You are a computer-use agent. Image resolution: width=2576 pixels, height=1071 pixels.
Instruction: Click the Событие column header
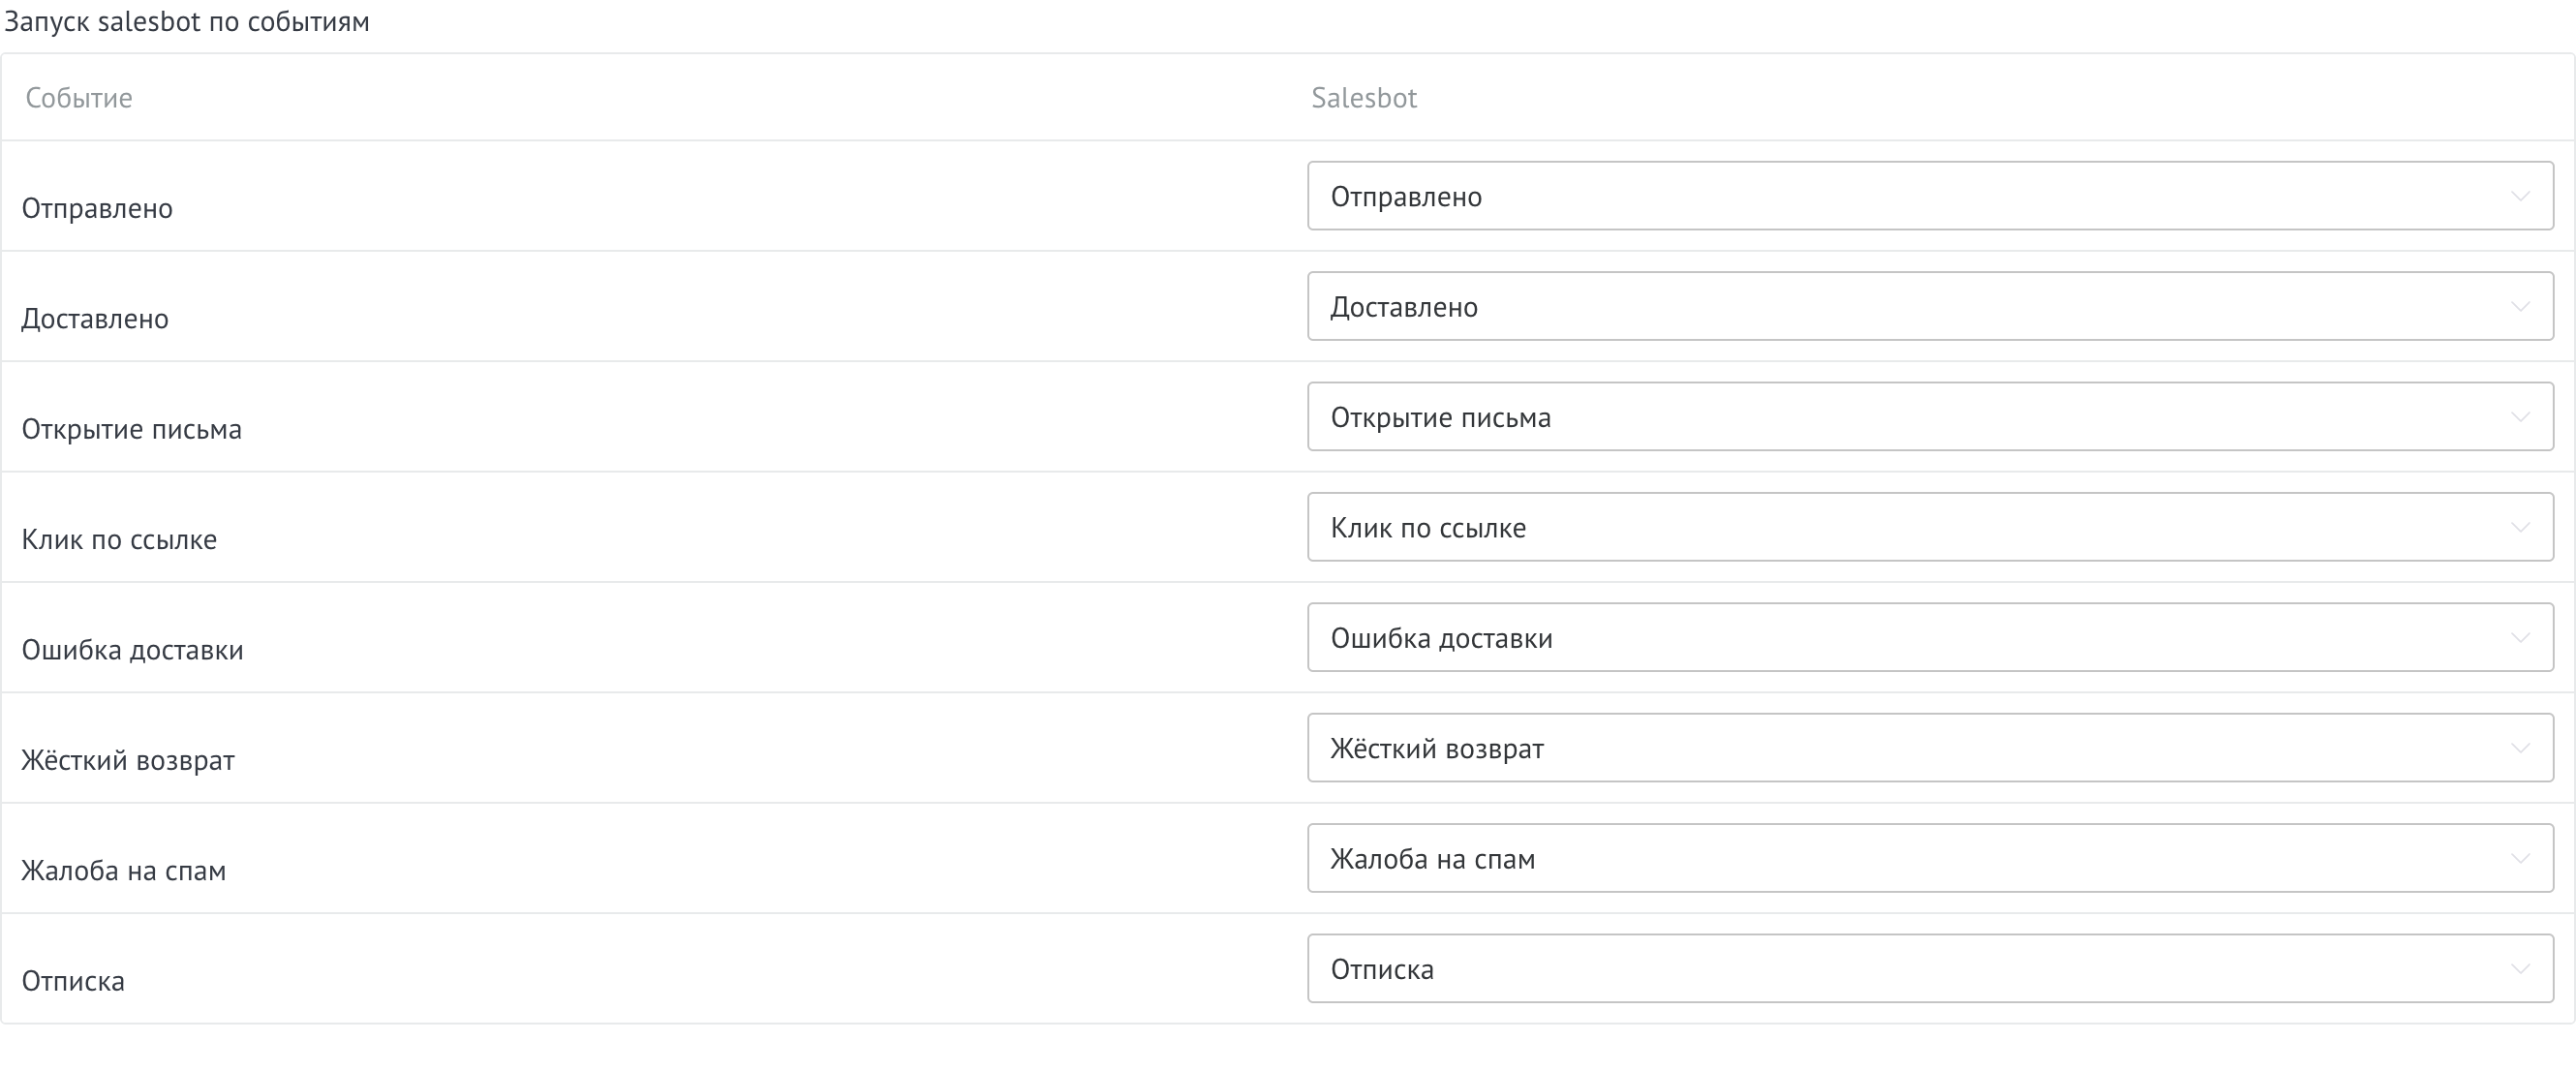tap(79, 97)
